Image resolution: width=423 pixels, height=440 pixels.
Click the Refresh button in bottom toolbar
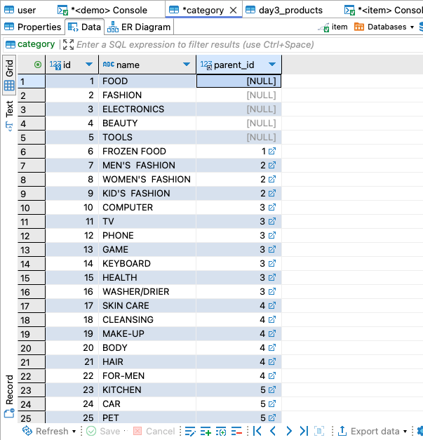[46, 431]
